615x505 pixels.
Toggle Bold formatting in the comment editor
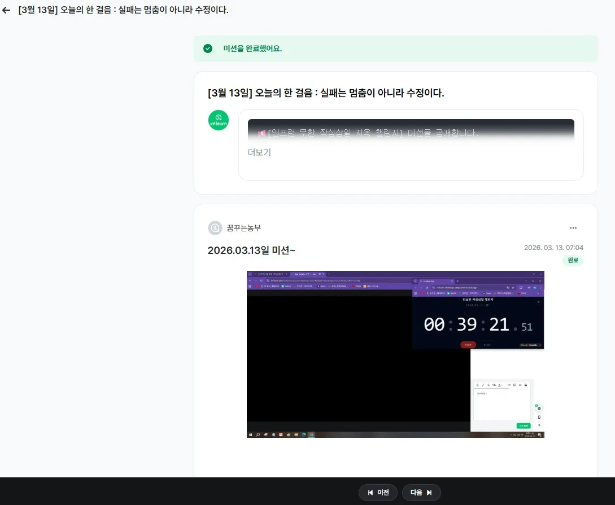pos(477,385)
